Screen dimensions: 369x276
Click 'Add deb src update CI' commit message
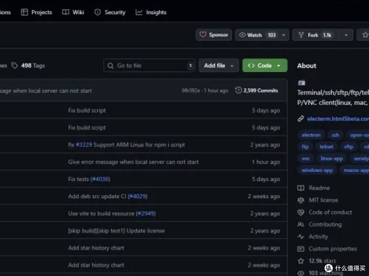(x=97, y=196)
